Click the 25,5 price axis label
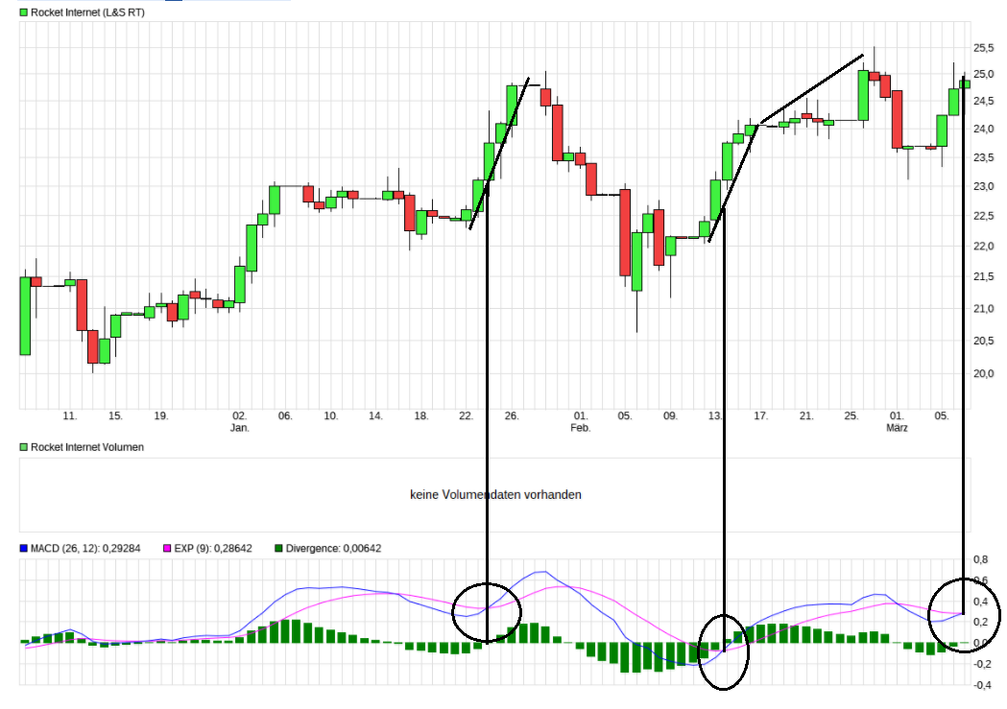 point(984,48)
